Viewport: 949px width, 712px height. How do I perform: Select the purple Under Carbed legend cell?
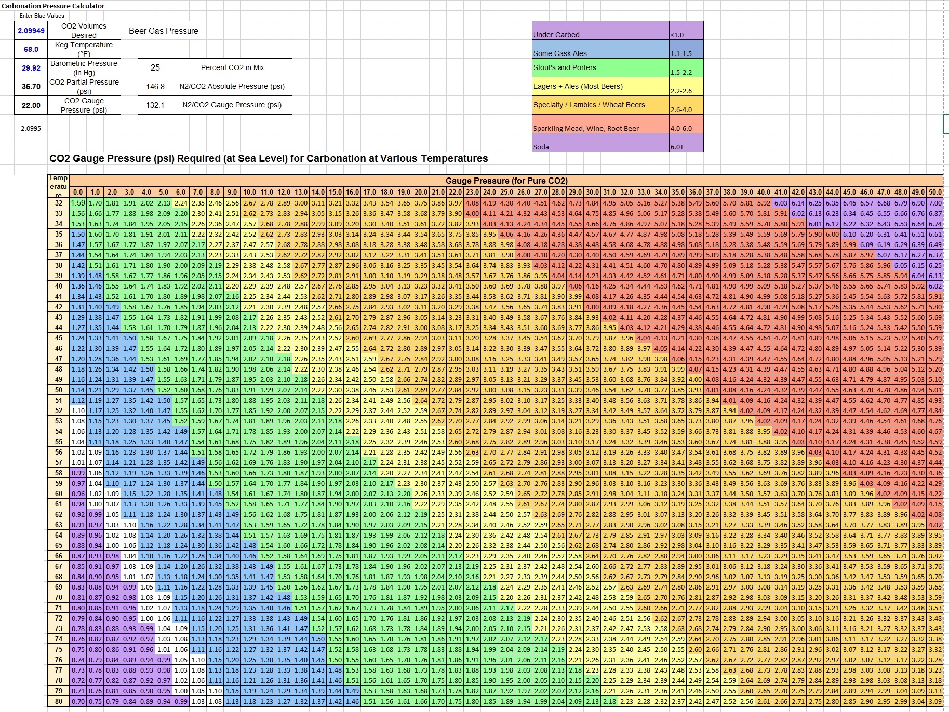click(x=600, y=30)
